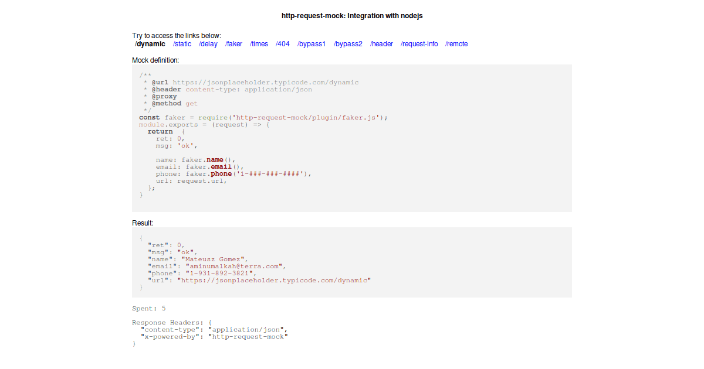The image size is (704, 369).
Task: Select the /404 link
Action: point(283,44)
